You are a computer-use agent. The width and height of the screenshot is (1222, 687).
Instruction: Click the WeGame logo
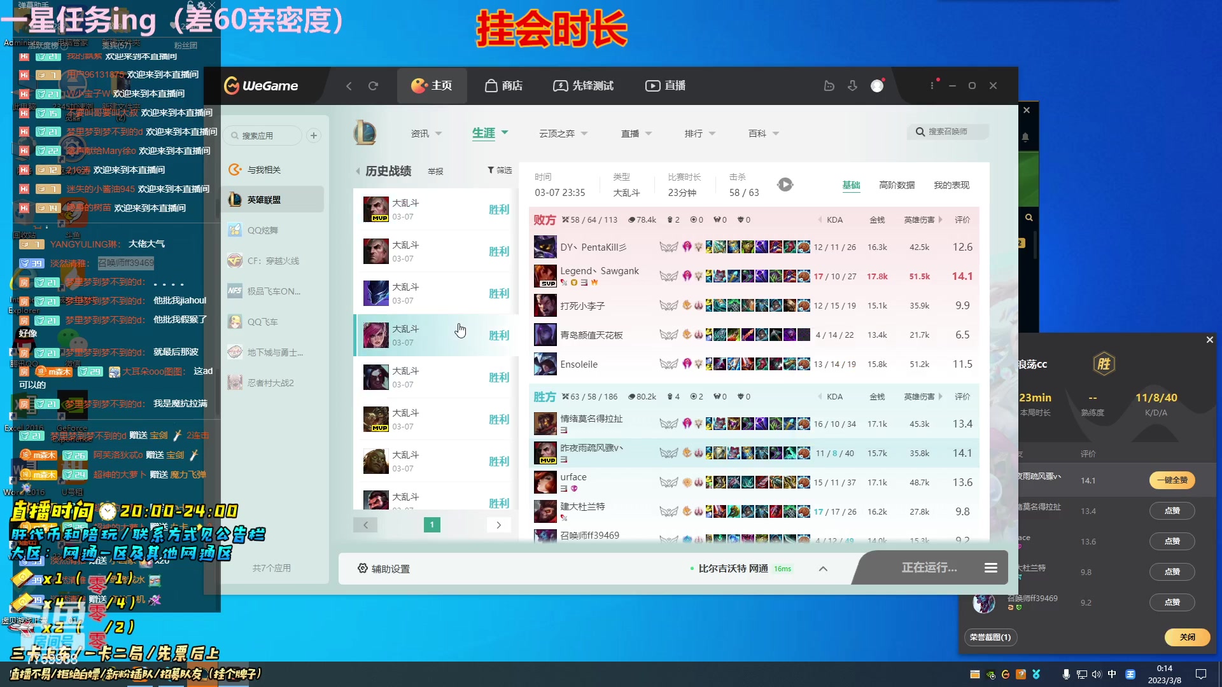(x=261, y=85)
